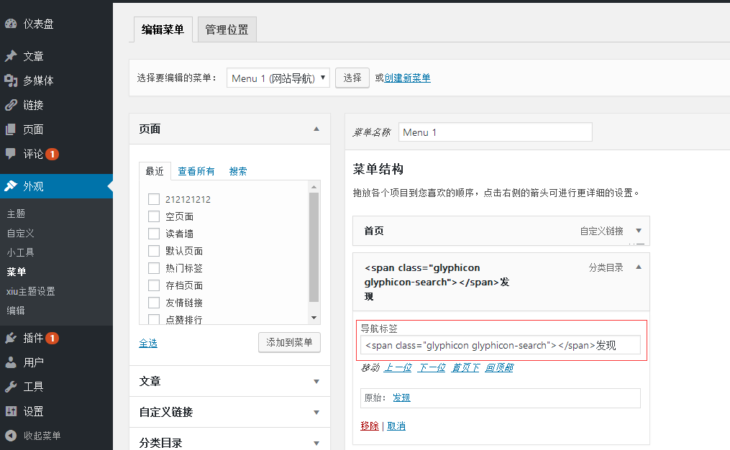This screenshot has height=450, width=730.
Task: Open the Menu 1 (网站导航) dropdown
Action: coord(278,78)
